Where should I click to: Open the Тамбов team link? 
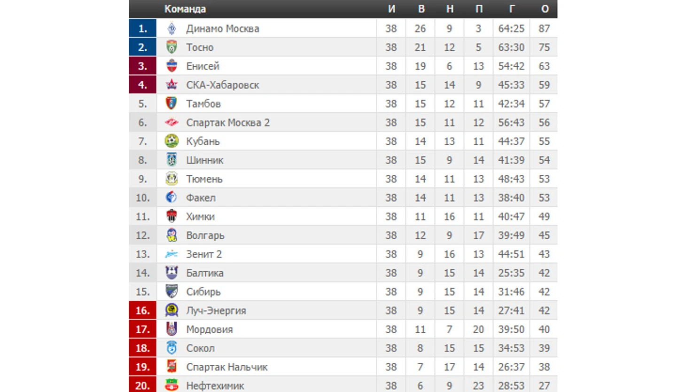pyautogui.click(x=203, y=104)
